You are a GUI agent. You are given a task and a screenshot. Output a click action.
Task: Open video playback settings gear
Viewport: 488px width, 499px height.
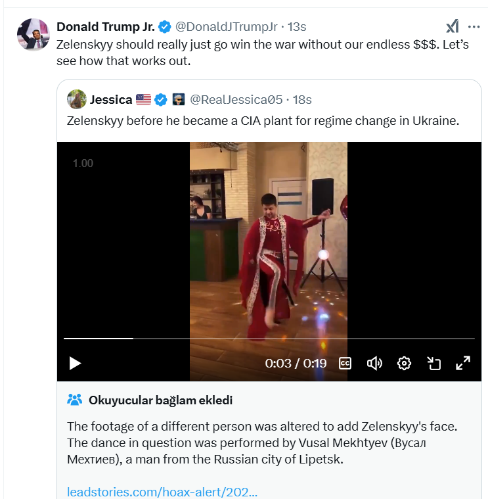[404, 363]
